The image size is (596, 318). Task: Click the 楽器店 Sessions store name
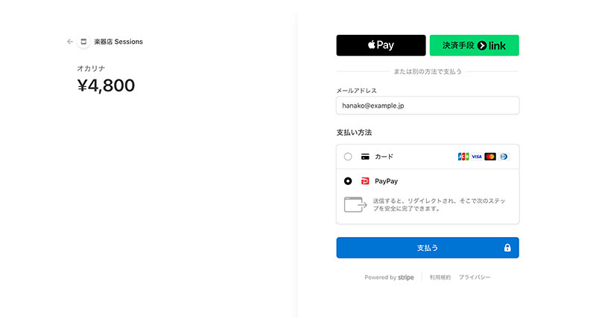118,42
